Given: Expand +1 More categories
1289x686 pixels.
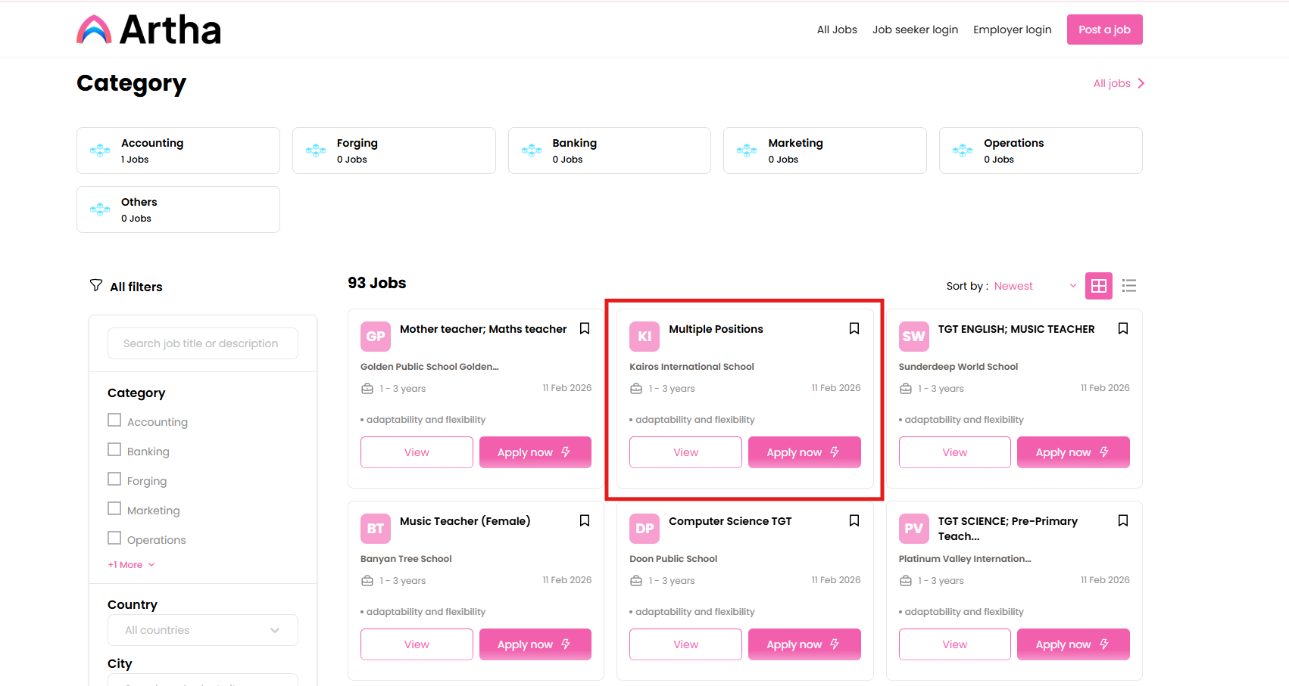Looking at the screenshot, I should pos(131,565).
